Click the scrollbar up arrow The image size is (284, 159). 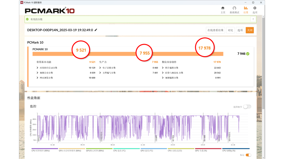263,17
